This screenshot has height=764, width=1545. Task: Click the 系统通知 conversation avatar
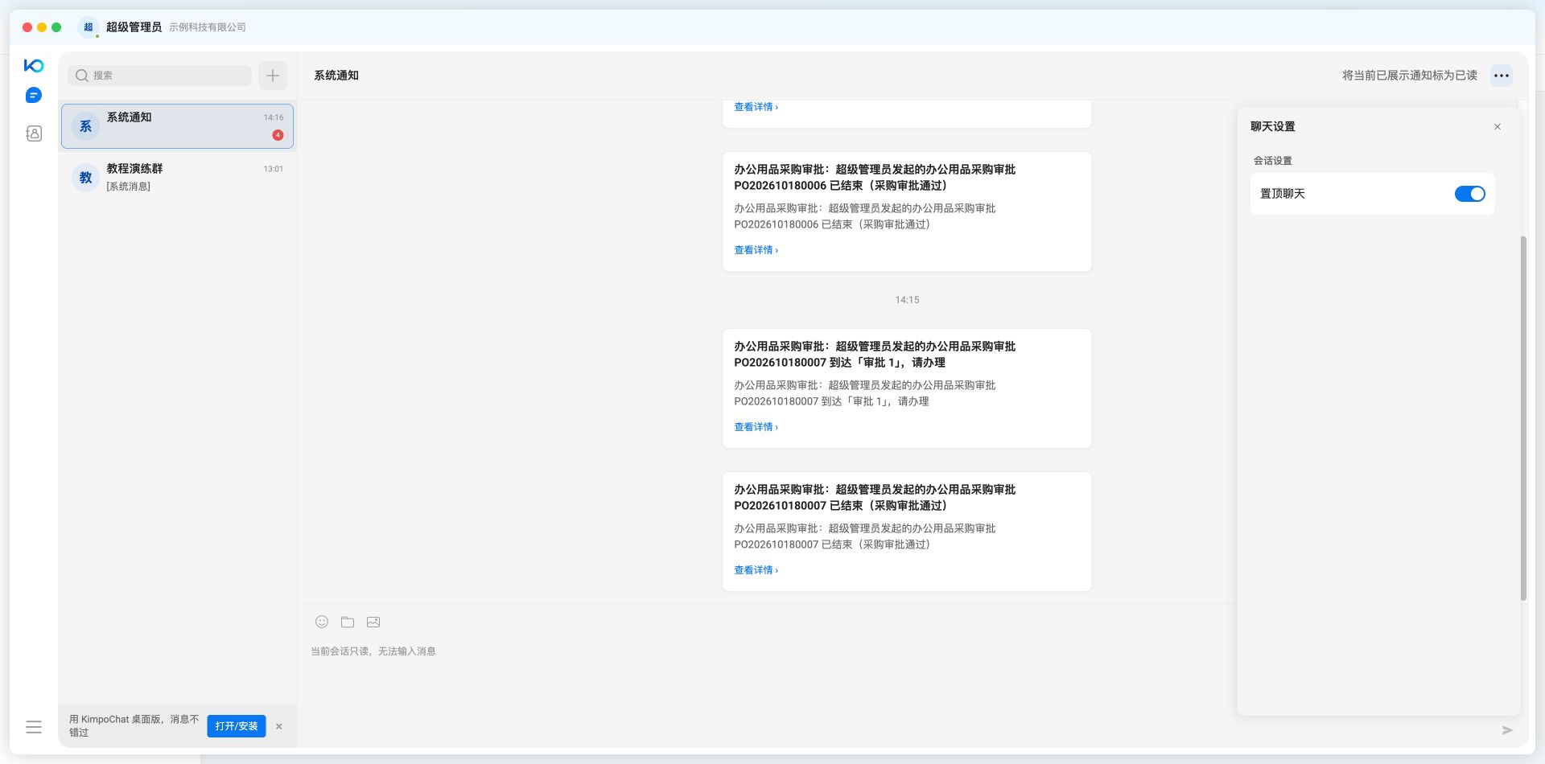[86, 126]
